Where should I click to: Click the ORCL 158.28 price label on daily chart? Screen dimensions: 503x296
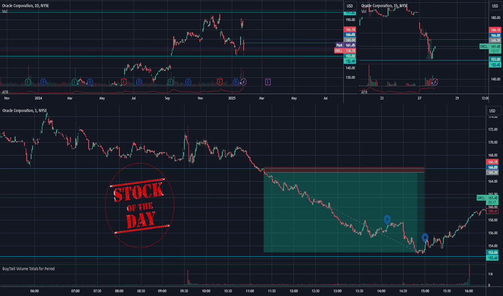coord(345,51)
